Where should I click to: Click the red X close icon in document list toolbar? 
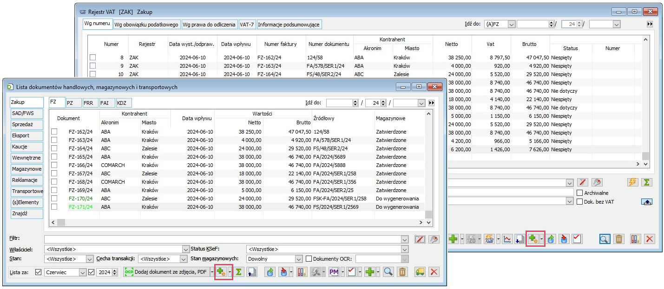(x=434, y=272)
